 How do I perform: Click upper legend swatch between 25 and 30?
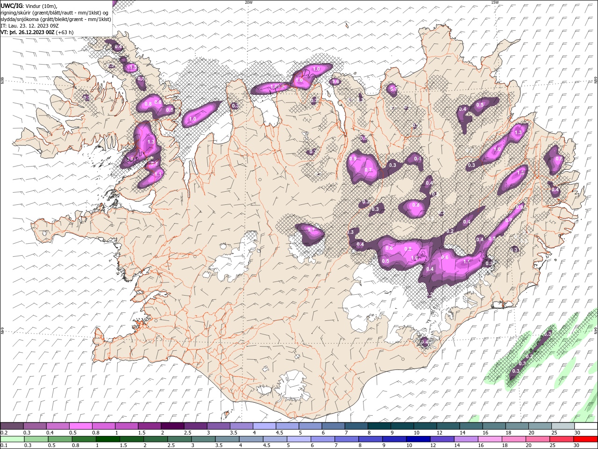563,426
